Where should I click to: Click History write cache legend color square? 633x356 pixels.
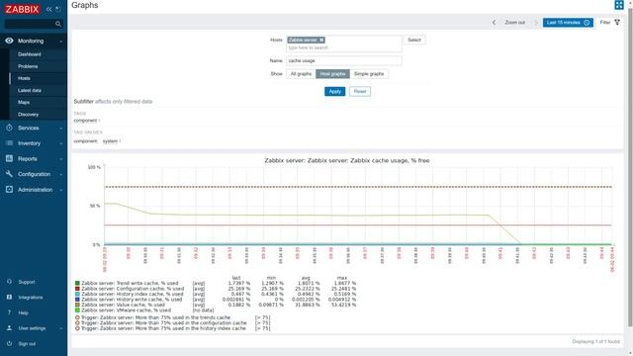click(x=77, y=300)
